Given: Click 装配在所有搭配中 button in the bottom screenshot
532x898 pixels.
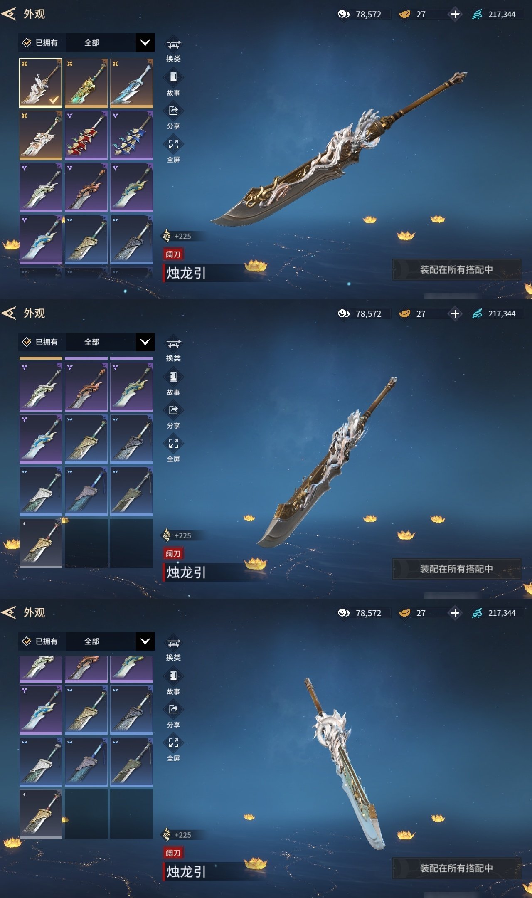Looking at the screenshot, I should point(456,868).
